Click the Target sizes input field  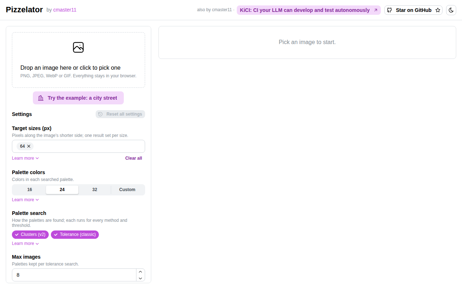(78, 146)
